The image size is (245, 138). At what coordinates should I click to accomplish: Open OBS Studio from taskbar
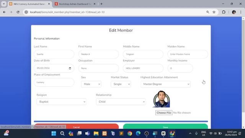[x=147, y=133]
